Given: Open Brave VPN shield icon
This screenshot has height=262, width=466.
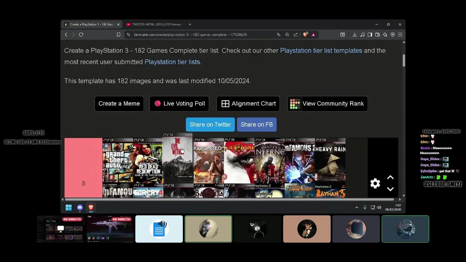Looking at the screenshot, I should pyautogui.click(x=392, y=35).
